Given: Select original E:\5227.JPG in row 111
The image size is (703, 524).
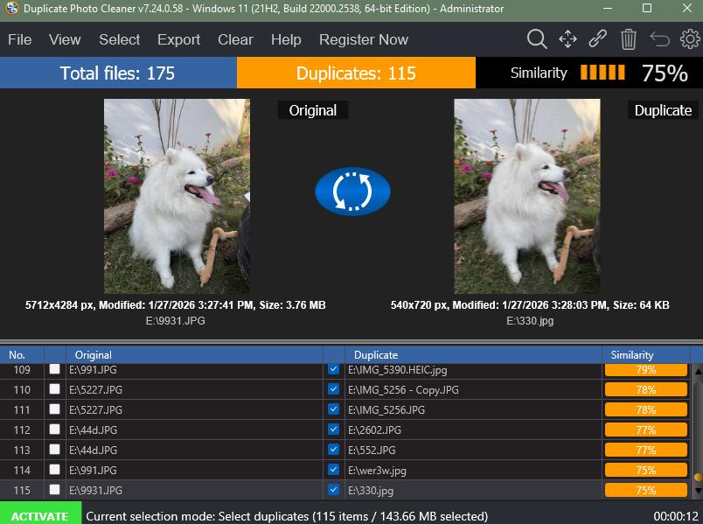Looking at the screenshot, I should click(x=95, y=410).
